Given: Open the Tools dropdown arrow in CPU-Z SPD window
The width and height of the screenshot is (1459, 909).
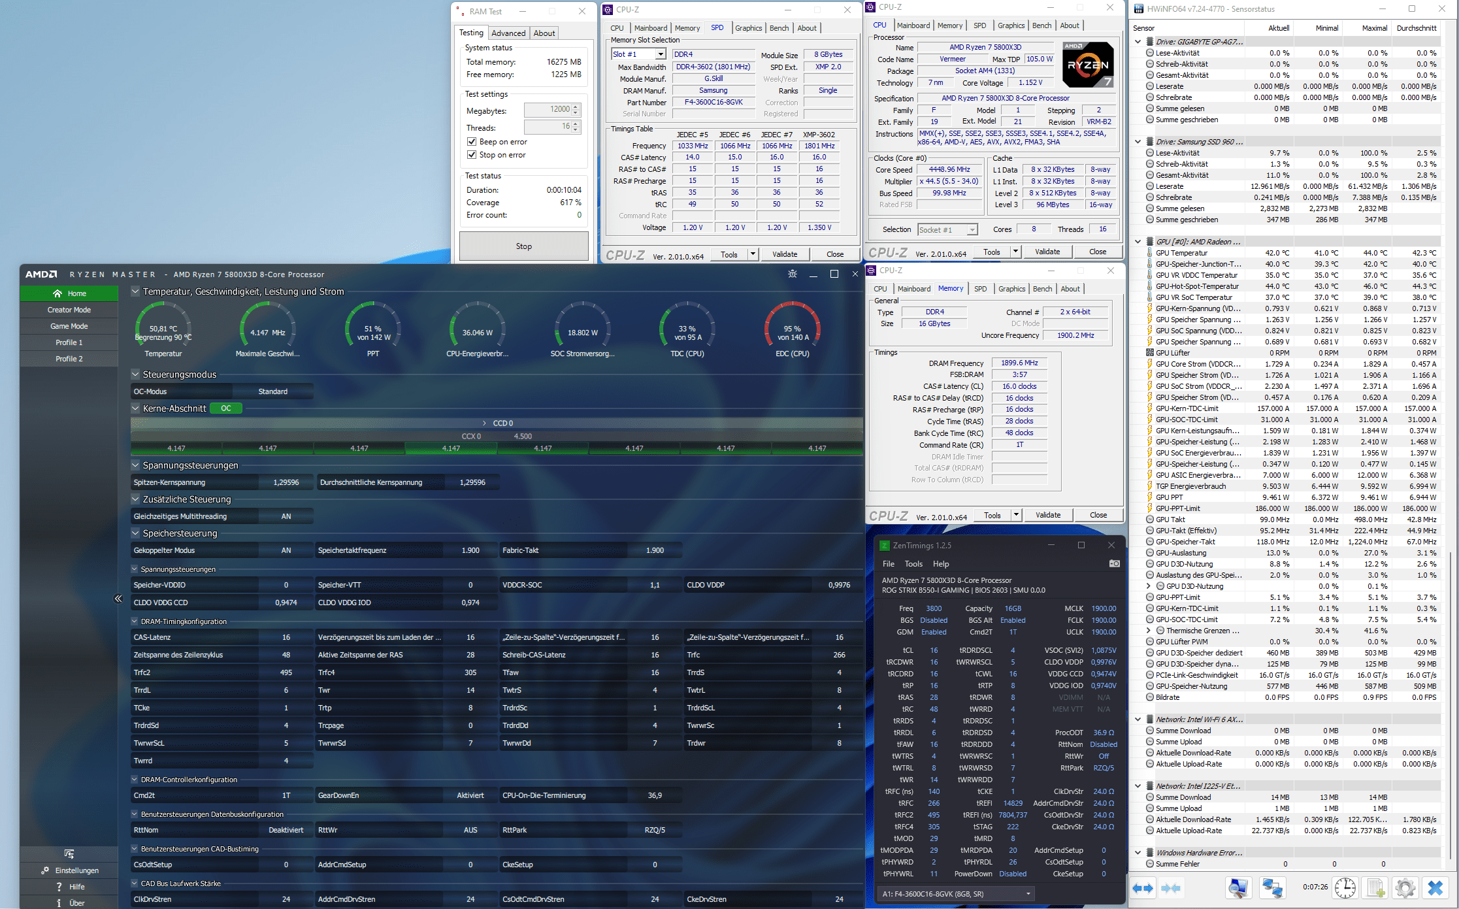Looking at the screenshot, I should (x=753, y=254).
